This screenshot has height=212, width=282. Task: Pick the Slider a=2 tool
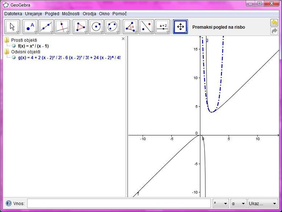click(x=162, y=27)
